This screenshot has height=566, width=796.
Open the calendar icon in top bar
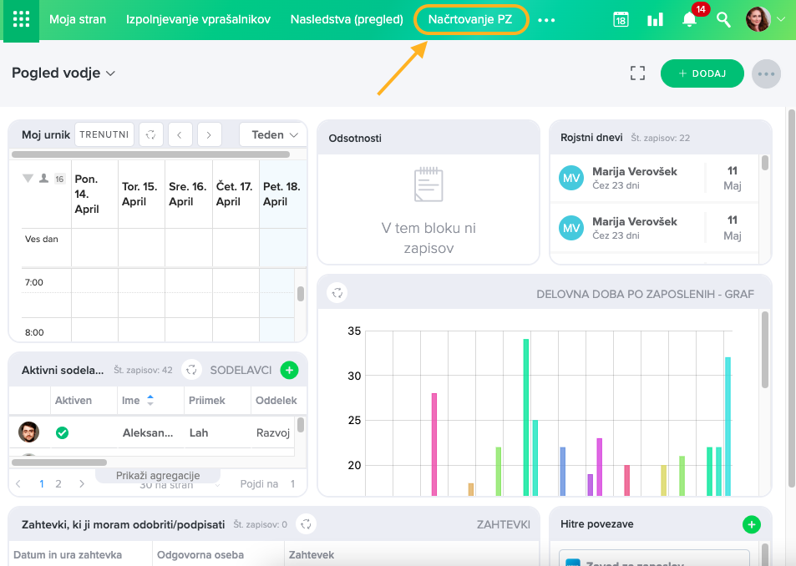click(x=621, y=19)
